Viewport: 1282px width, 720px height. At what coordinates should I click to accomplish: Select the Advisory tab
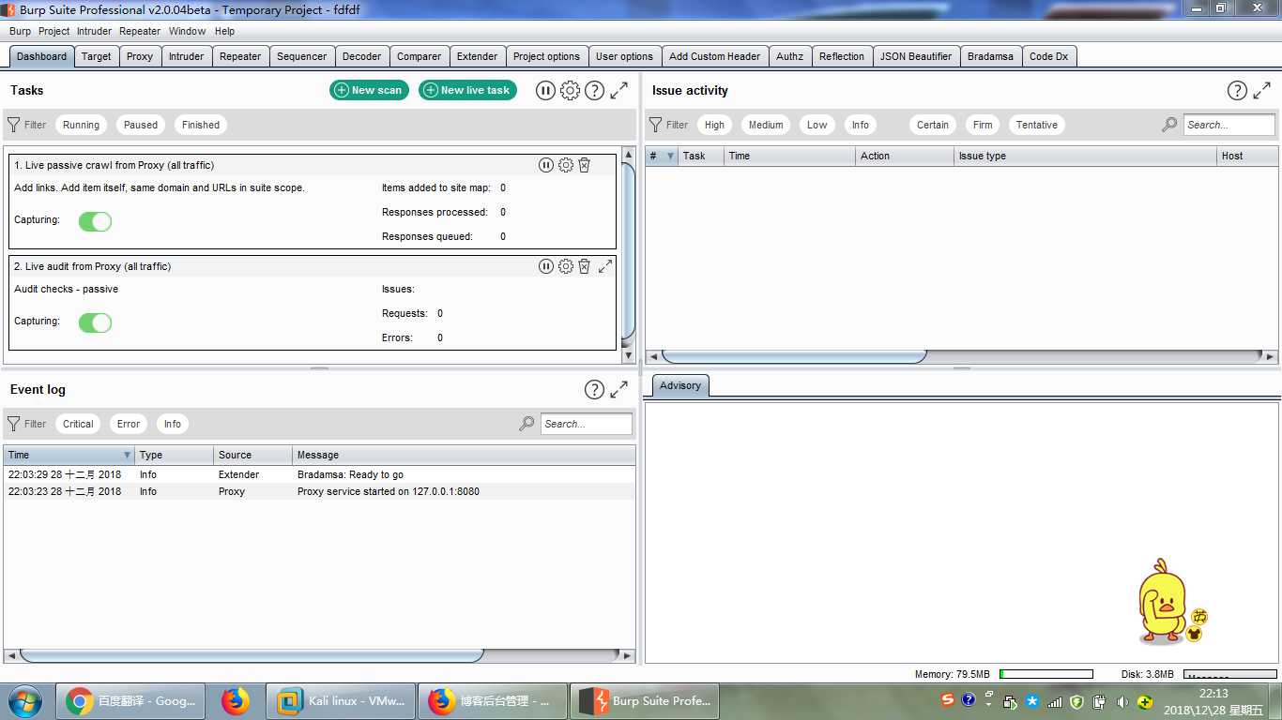point(680,385)
